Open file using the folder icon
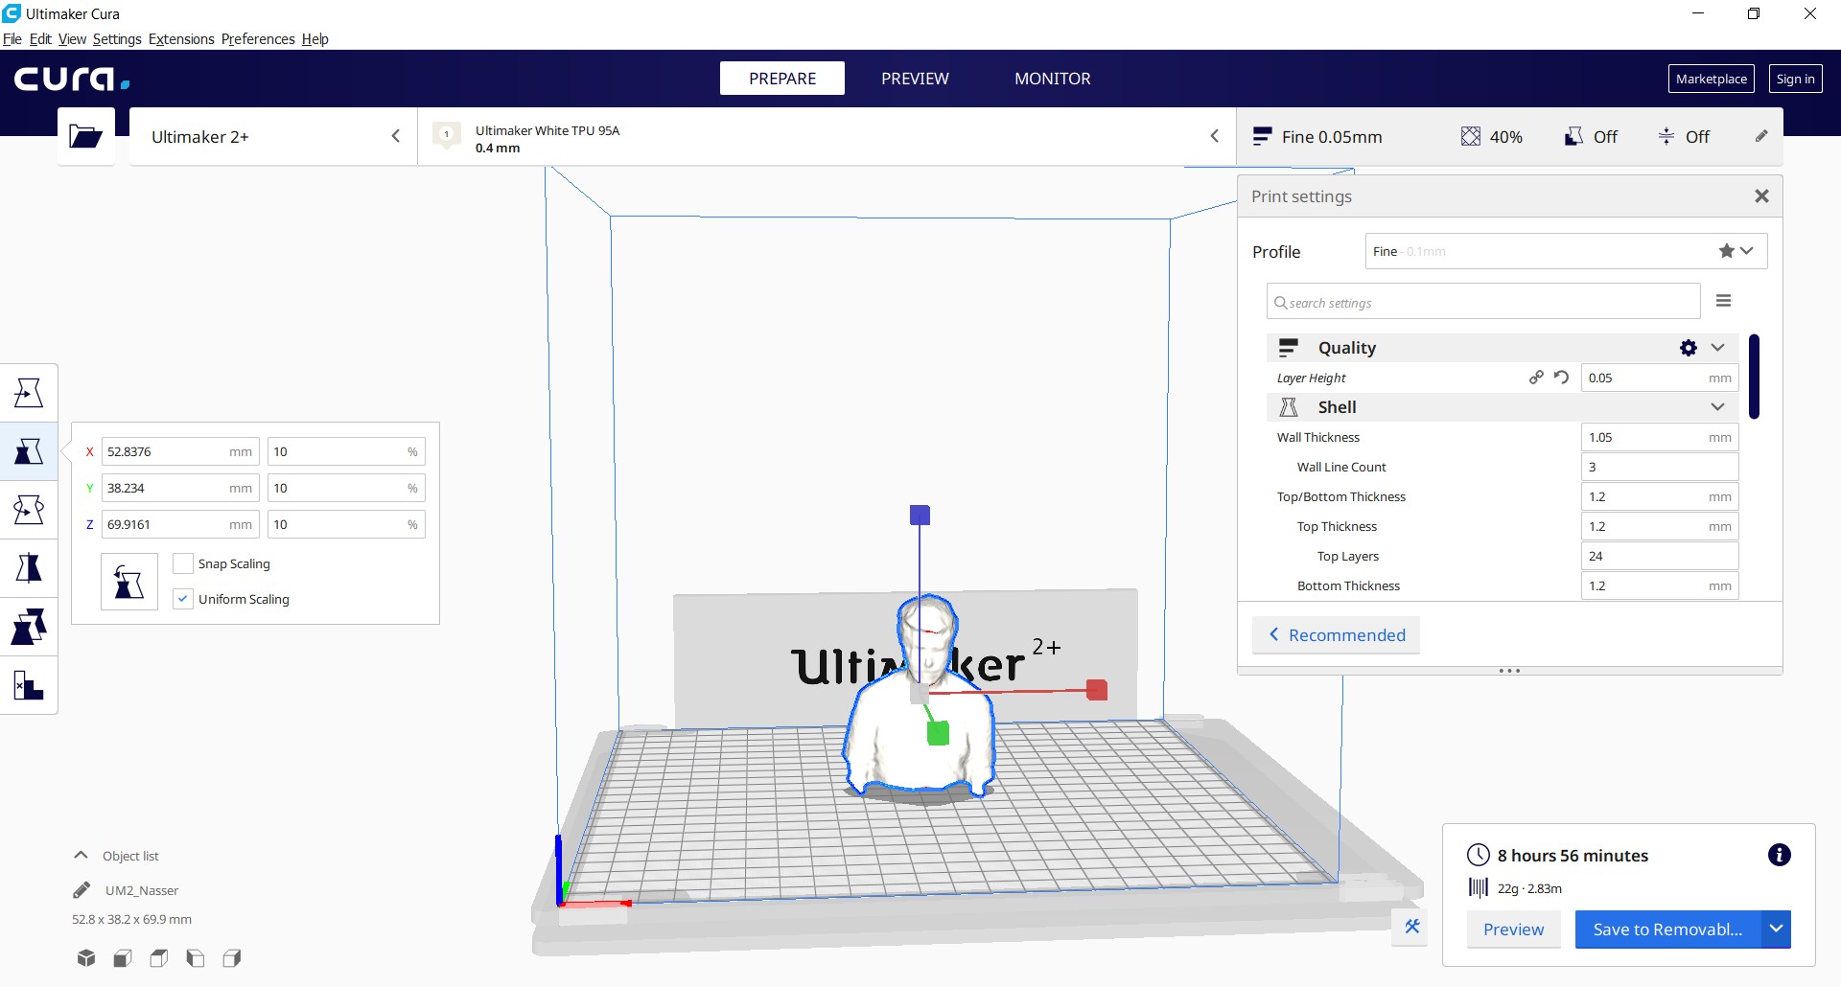The width and height of the screenshot is (1841, 987). (86, 136)
